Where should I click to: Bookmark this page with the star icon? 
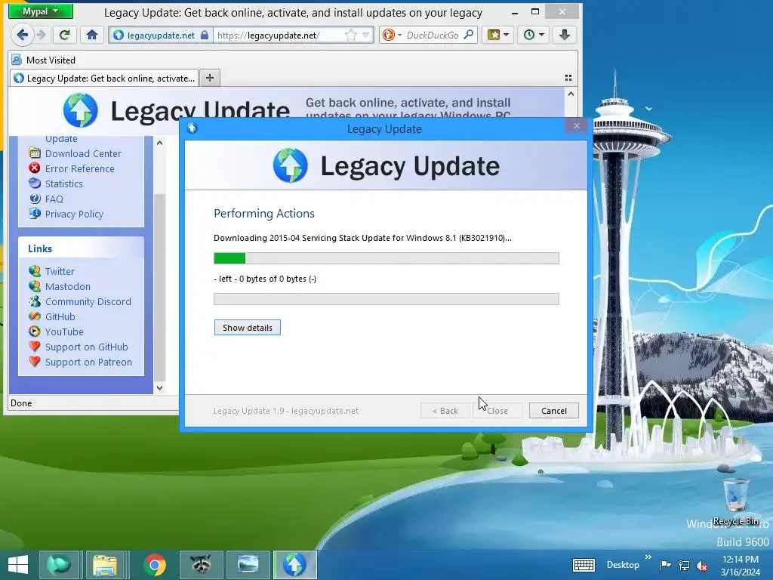point(350,35)
